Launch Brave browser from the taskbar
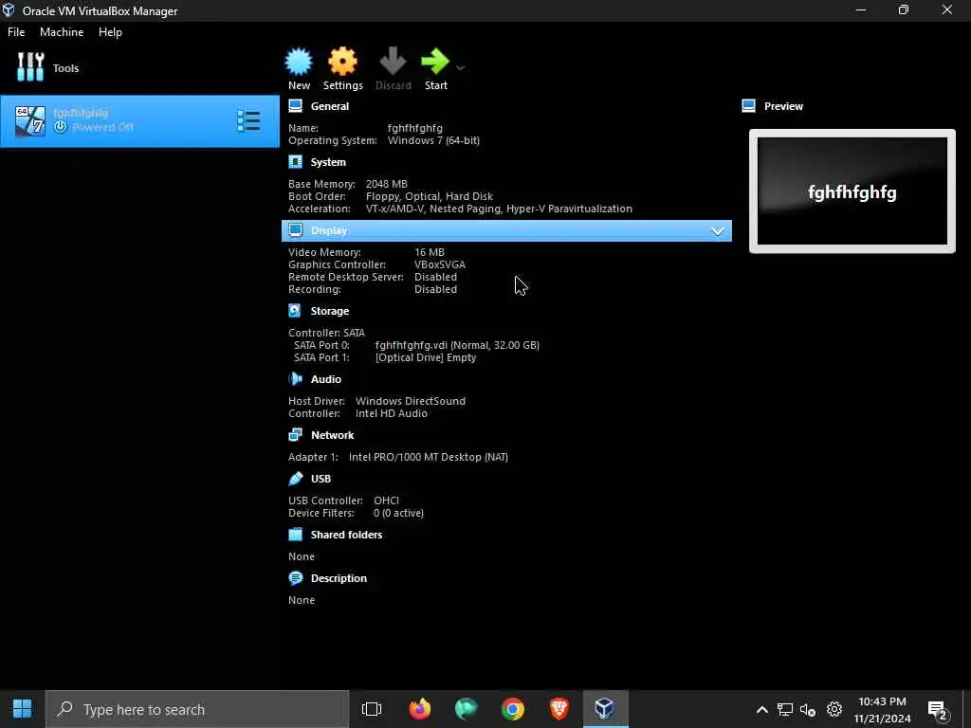The height and width of the screenshot is (728, 971). (x=559, y=709)
